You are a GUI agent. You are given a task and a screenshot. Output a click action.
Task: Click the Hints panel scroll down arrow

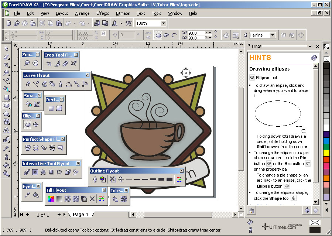tap(315, 202)
